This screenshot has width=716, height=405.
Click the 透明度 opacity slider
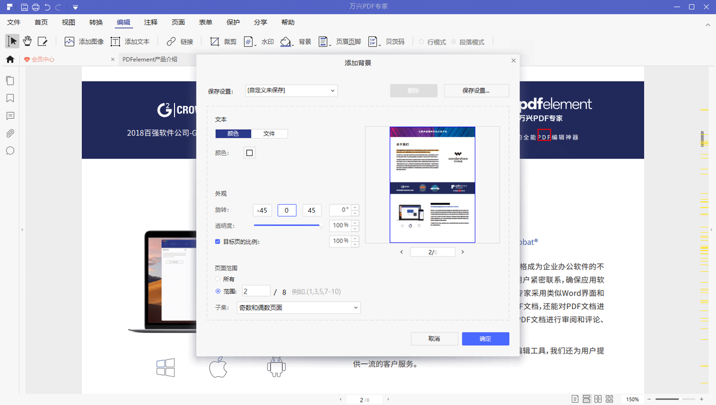(x=288, y=226)
